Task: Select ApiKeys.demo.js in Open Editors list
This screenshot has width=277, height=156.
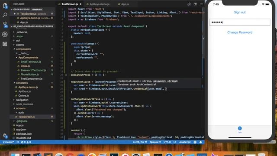Action: tap(30, 18)
